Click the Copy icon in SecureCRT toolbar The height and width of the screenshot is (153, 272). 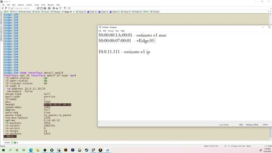coord(38,8)
